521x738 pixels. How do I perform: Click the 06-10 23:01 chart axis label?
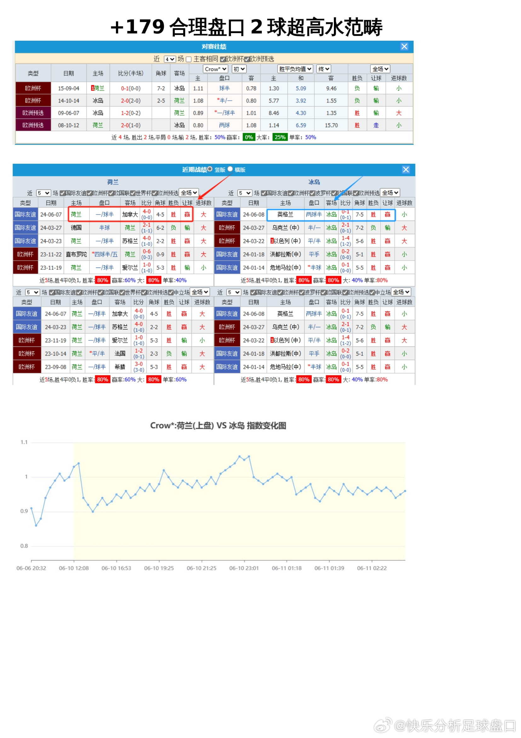(x=244, y=568)
